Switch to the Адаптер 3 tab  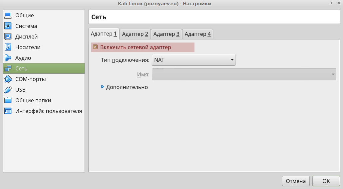[x=166, y=34]
